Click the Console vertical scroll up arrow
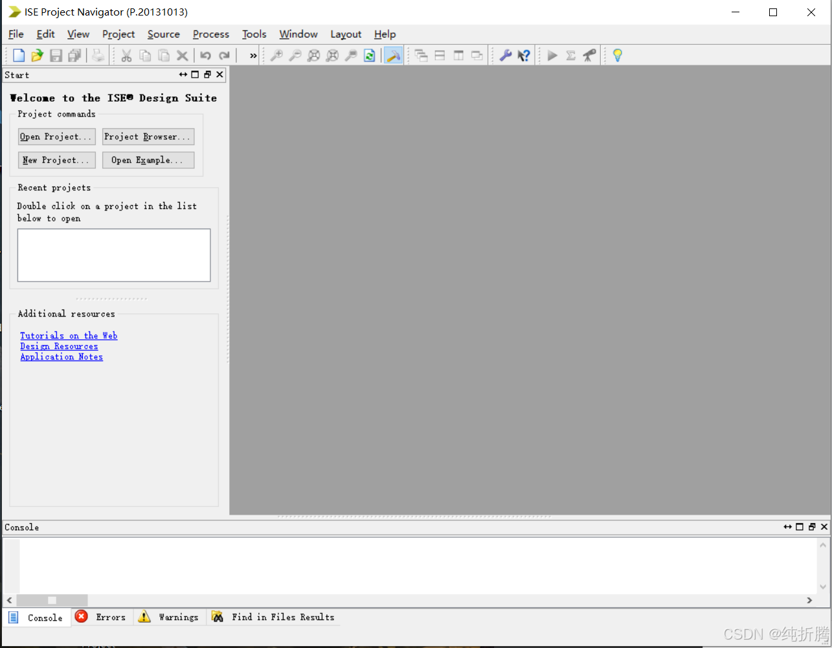832x648 pixels. click(824, 545)
